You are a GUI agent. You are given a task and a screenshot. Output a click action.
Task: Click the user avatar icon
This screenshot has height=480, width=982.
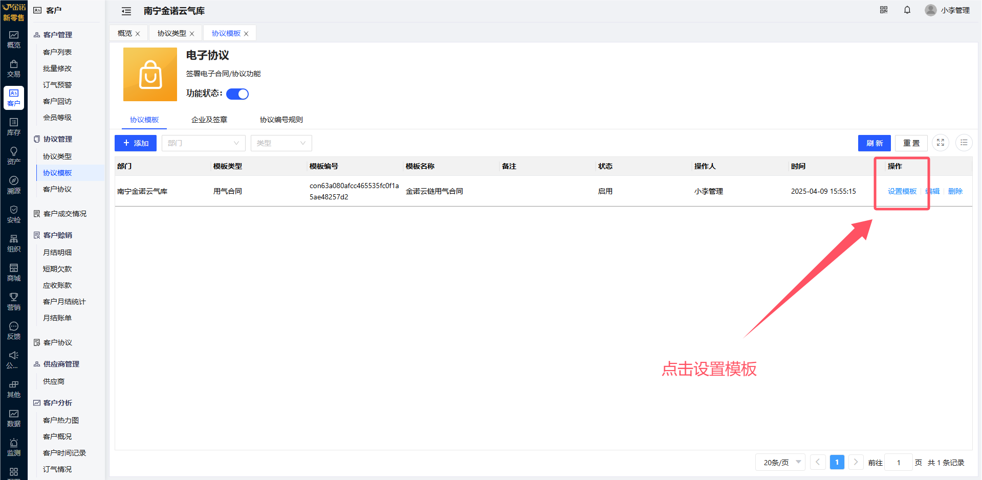pyautogui.click(x=931, y=10)
